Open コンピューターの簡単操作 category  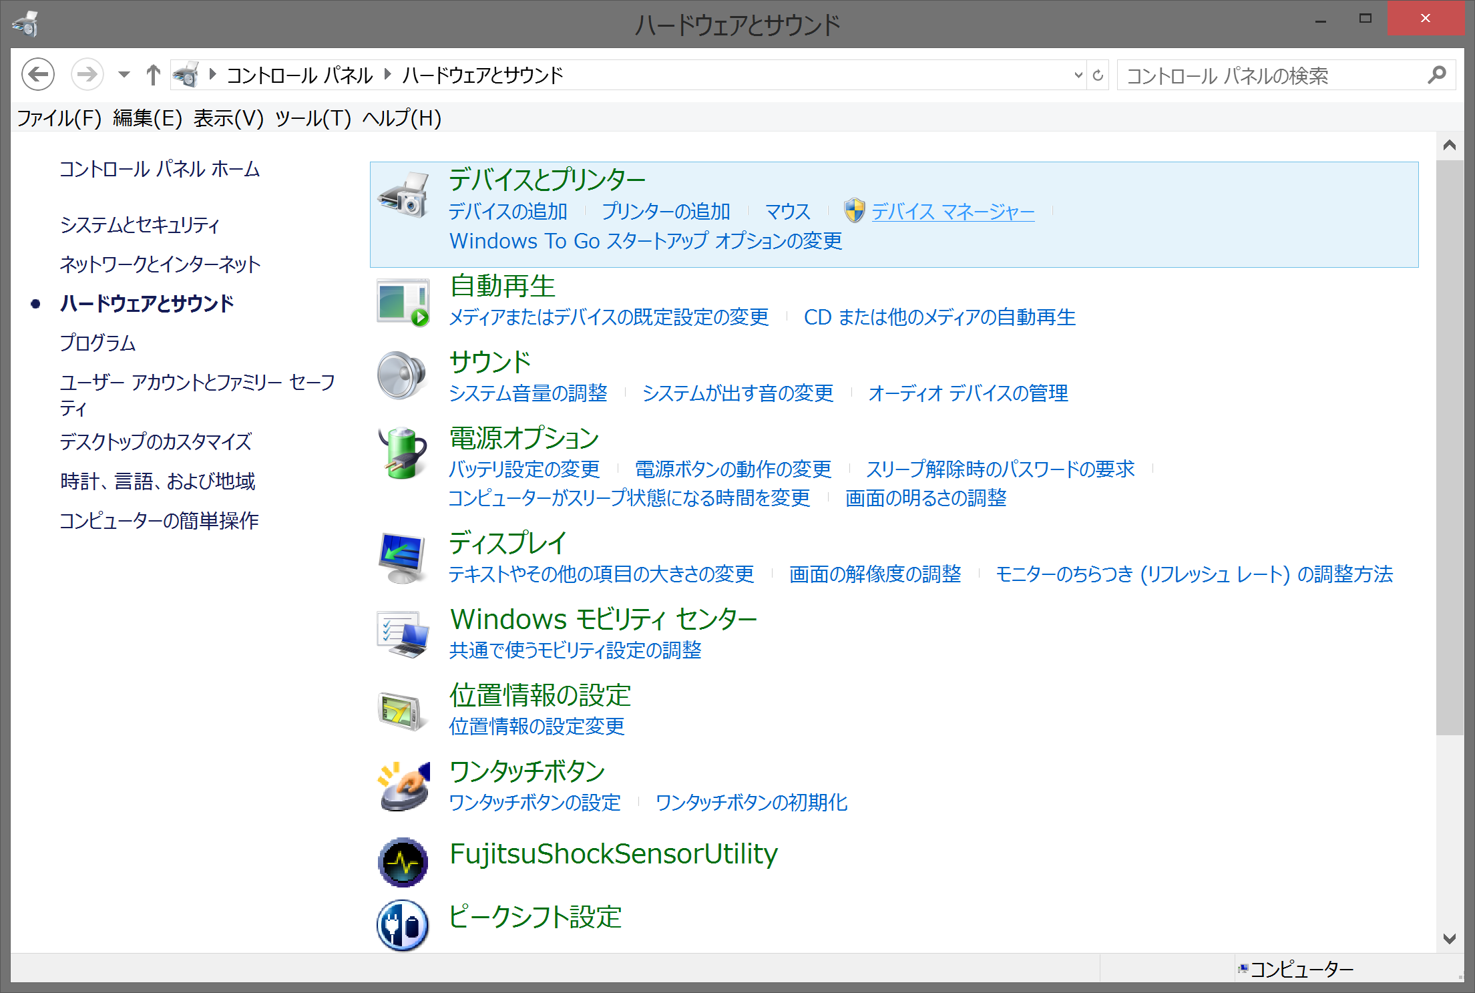click(x=159, y=520)
